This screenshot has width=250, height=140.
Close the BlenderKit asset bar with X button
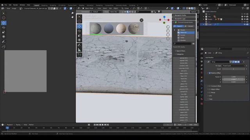coord(141,20)
